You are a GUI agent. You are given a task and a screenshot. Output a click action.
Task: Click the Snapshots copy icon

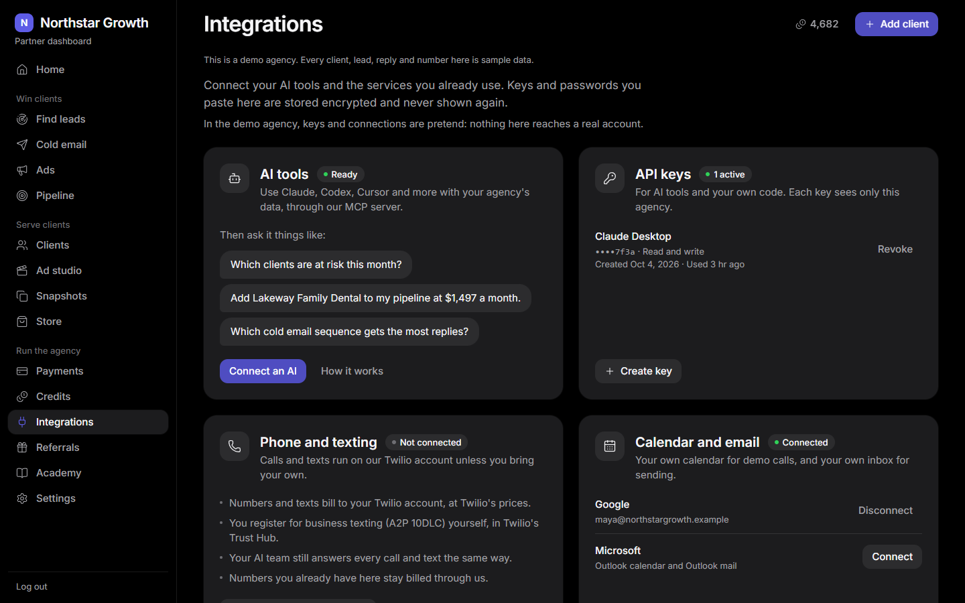click(x=22, y=296)
